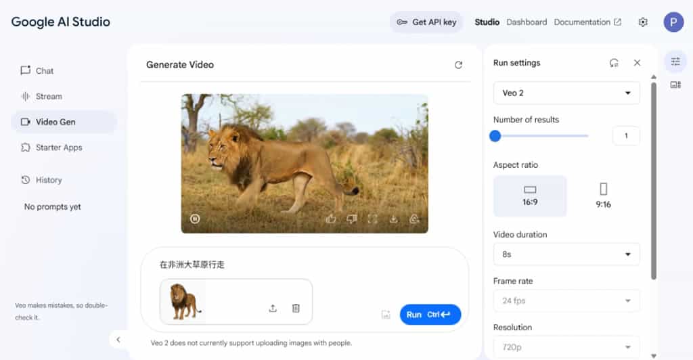The height and width of the screenshot is (360, 693).
Task: Give the lion video a thumbs up
Action: point(331,219)
